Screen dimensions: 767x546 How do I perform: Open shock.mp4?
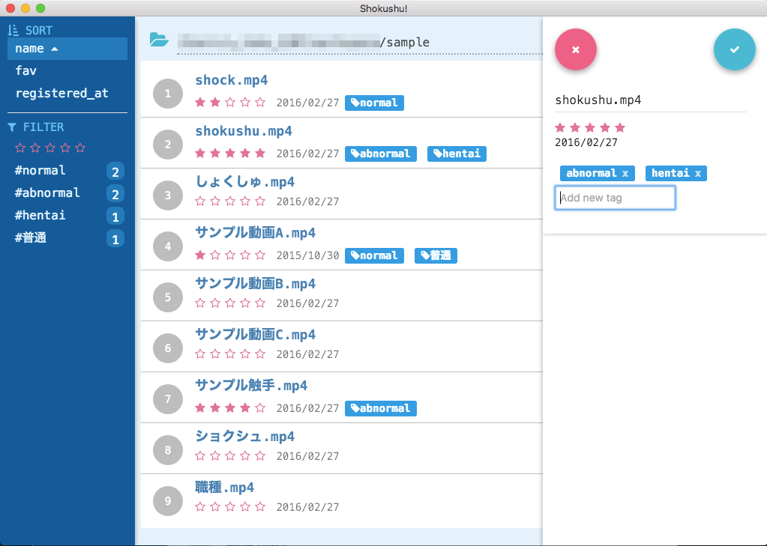click(x=232, y=80)
